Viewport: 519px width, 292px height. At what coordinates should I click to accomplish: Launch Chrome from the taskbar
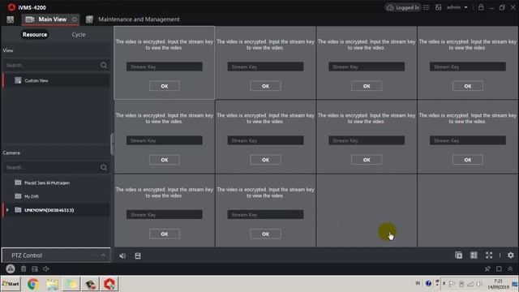point(32,284)
